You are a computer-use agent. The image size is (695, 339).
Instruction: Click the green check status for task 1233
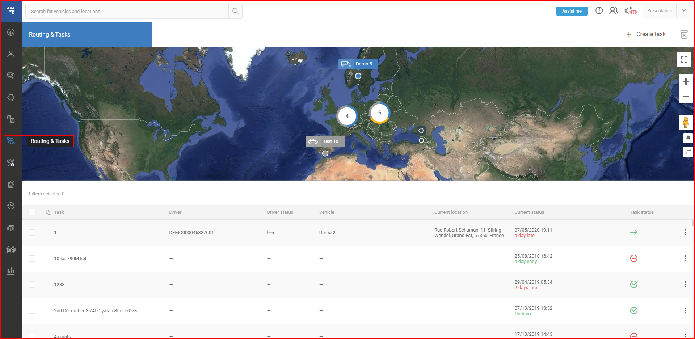[x=633, y=284]
